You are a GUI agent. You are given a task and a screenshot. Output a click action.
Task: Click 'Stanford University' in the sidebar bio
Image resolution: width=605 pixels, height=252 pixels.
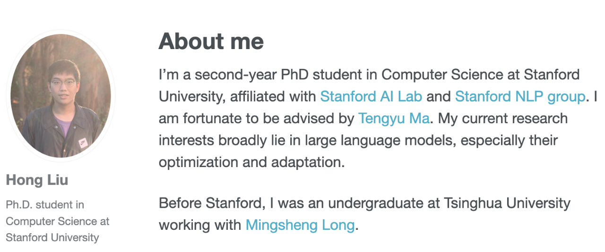[x=52, y=237]
